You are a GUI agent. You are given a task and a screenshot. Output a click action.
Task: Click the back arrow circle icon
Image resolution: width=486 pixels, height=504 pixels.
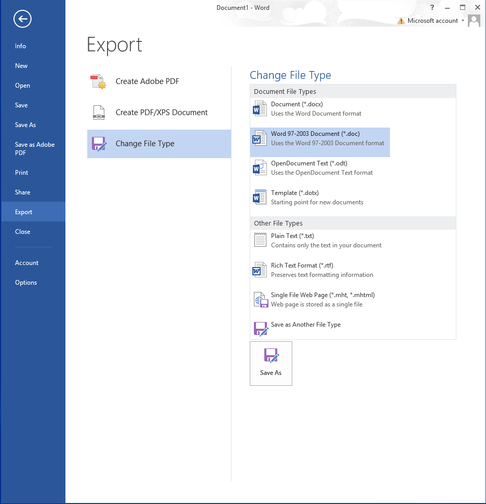pos(22,19)
